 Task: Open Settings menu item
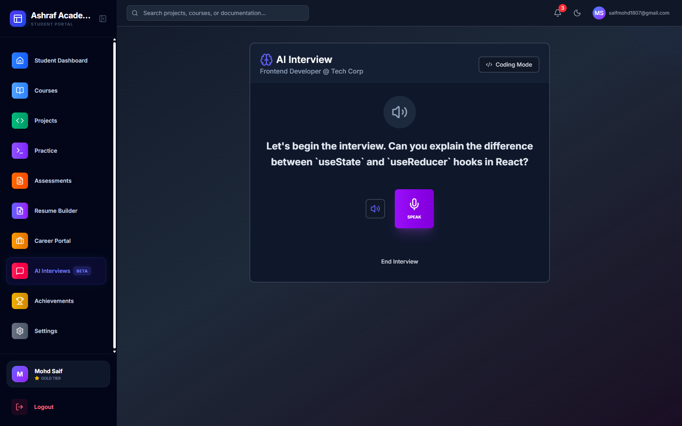click(56, 331)
